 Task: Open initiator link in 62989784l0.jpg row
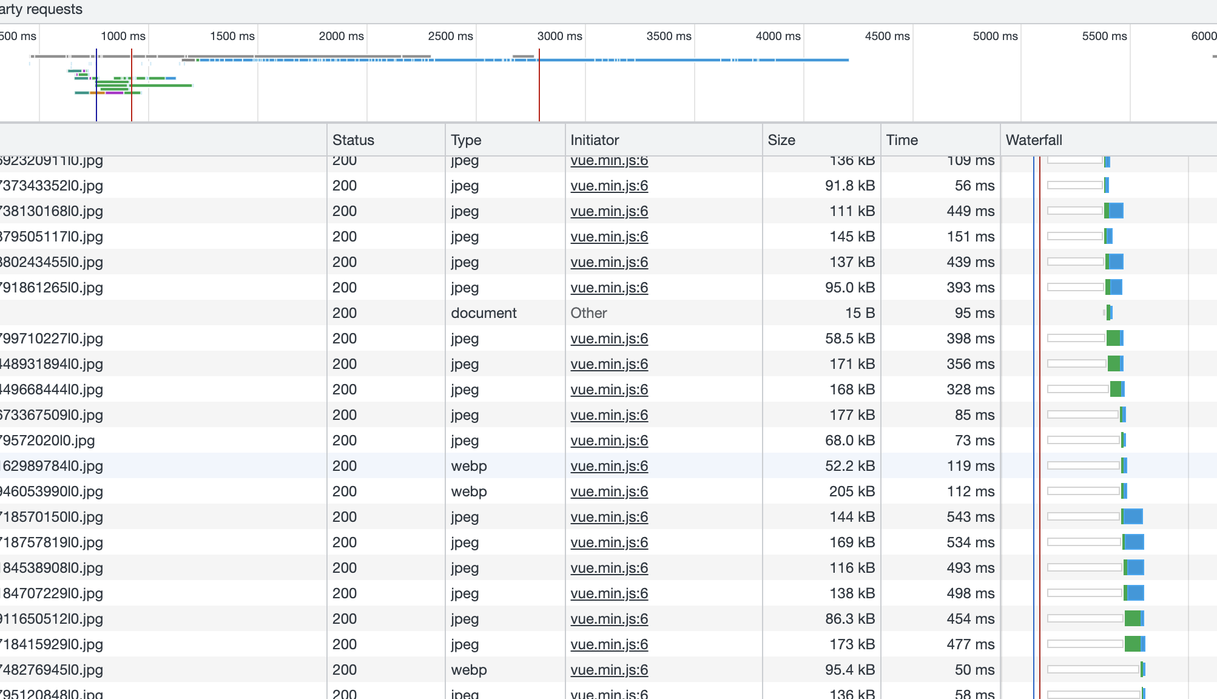pyautogui.click(x=608, y=466)
